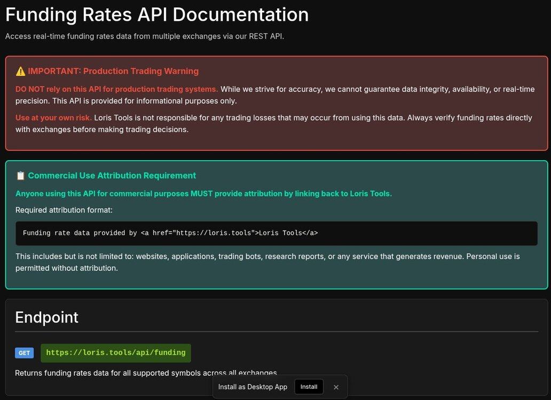Select the https://loris.tools/api/funding endpoint URL
The height and width of the screenshot is (400, 551).
pos(116,353)
